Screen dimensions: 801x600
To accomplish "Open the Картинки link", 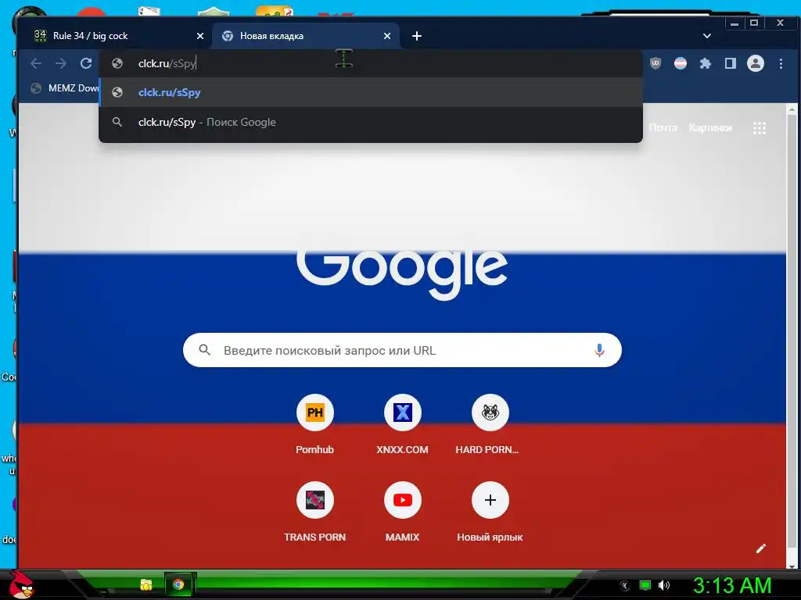I will pos(710,127).
